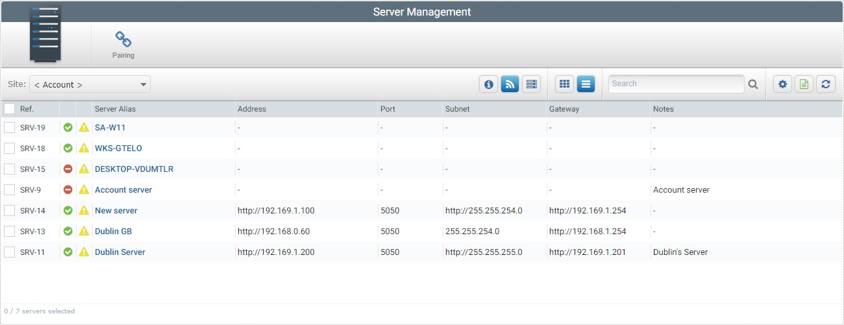Open the DESKTOP-VDUMTLR server link

pyautogui.click(x=134, y=169)
